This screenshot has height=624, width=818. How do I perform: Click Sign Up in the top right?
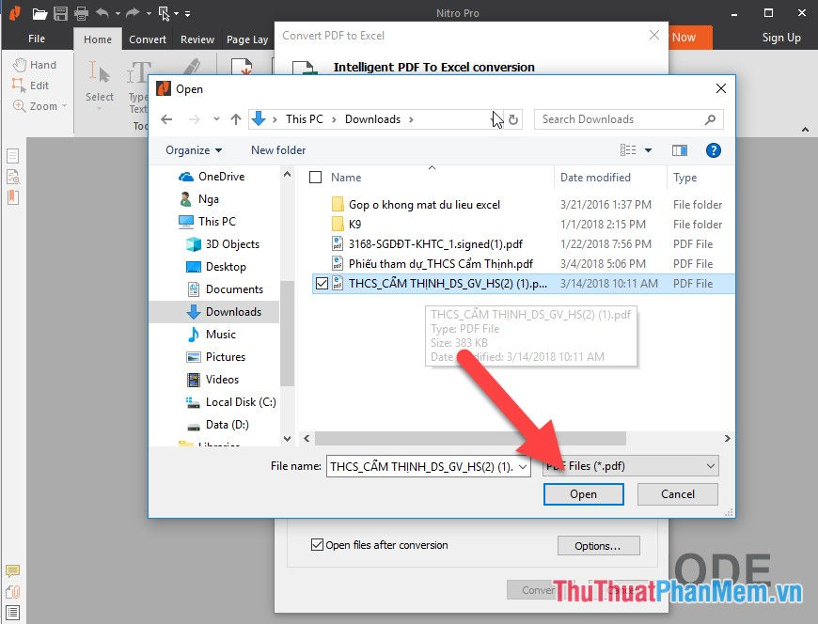[781, 38]
